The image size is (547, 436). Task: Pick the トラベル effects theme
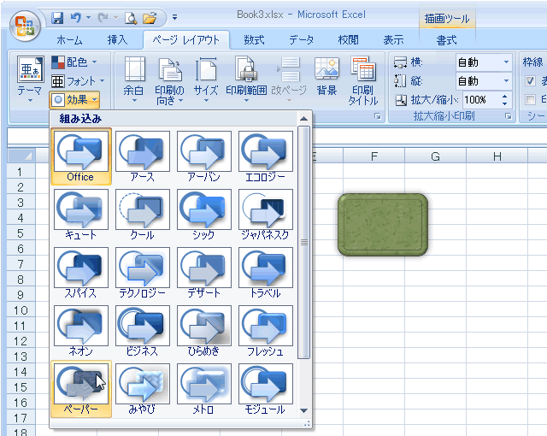[266, 273]
